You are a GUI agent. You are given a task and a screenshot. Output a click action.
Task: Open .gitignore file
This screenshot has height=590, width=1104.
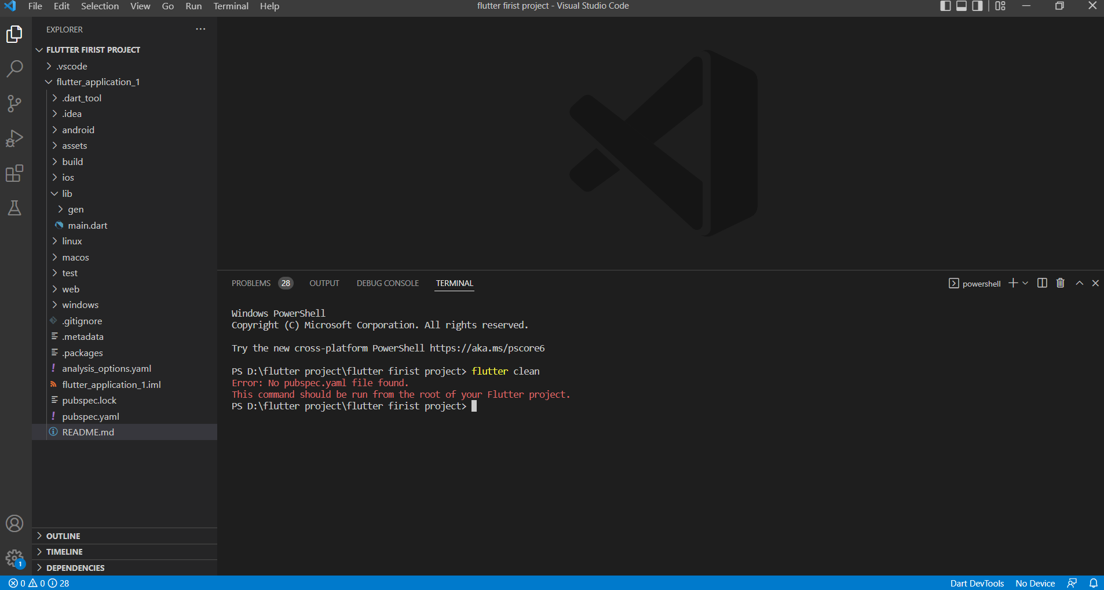pos(125,321)
